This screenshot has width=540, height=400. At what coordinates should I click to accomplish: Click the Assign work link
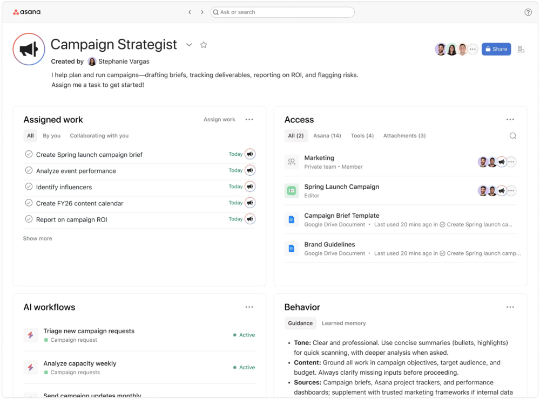point(219,120)
